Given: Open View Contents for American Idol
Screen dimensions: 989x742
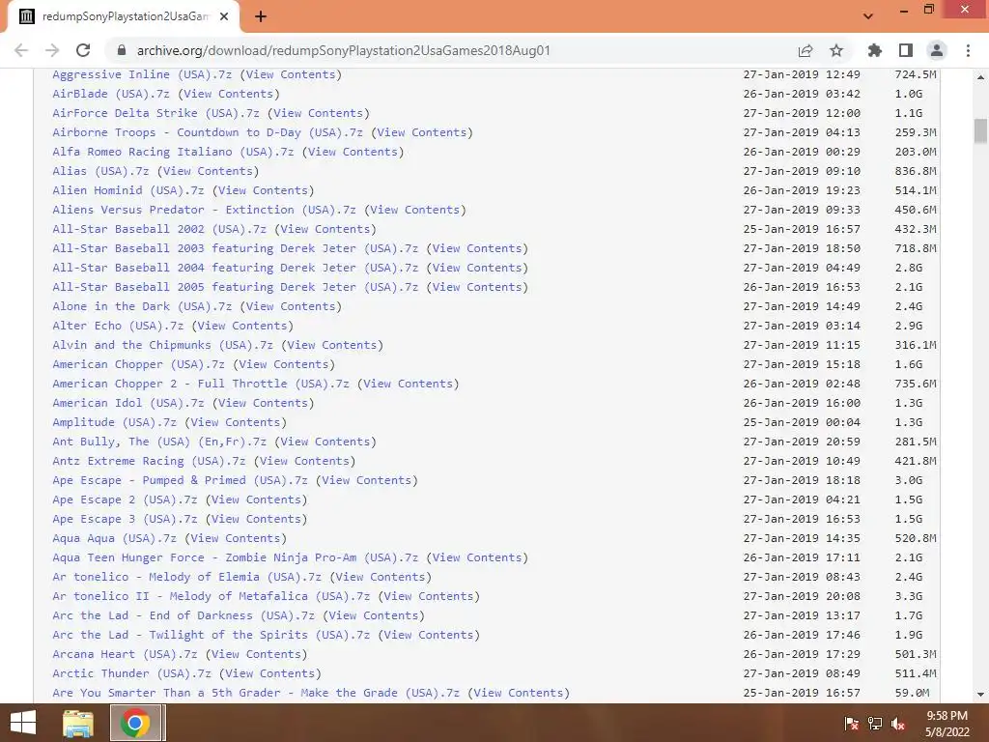Looking at the screenshot, I should [x=263, y=403].
